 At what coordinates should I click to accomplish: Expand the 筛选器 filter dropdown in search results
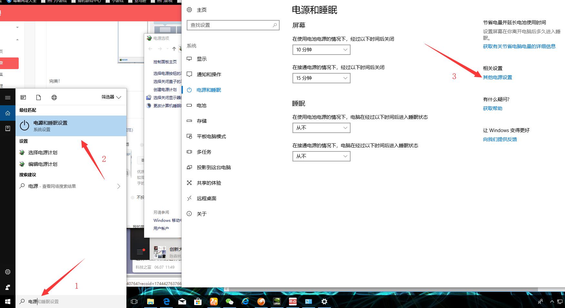pos(111,97)
